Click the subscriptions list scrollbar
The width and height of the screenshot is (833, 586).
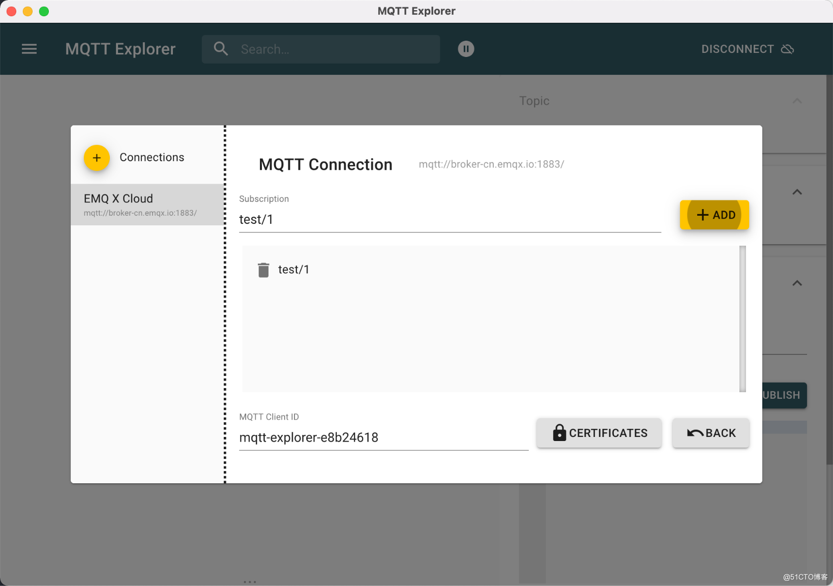tap(742, 319)
